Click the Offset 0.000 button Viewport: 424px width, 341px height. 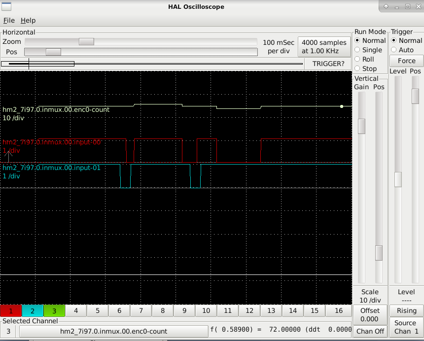click(x=370, y=315)
